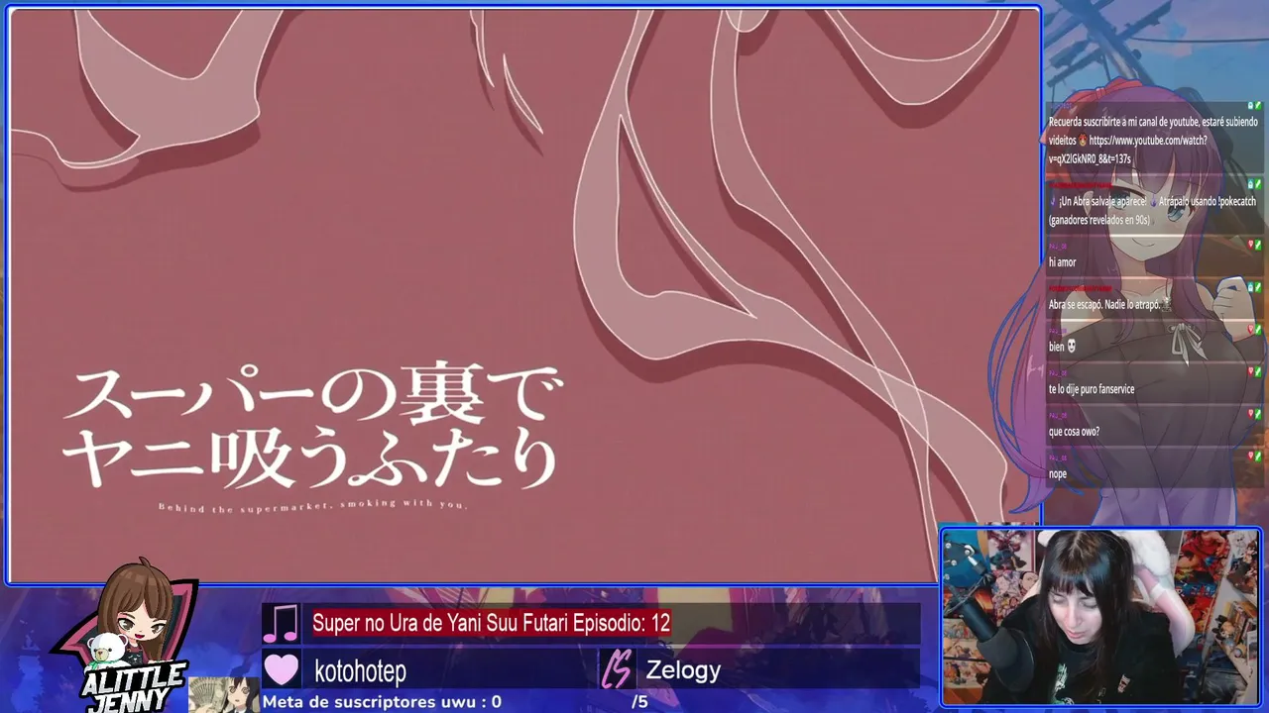Screen dimensions: 1269x713
Task: Click the 'nope' chat message
Action: (1058, 474)
